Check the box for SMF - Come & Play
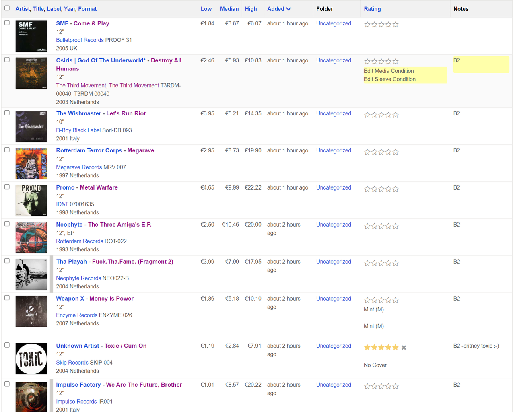515x412 pixels. (x=7, y=23)
